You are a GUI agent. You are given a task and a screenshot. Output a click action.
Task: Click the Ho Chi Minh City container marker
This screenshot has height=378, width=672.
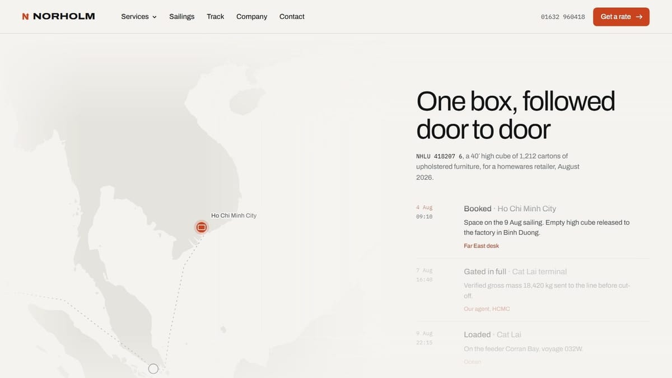coord(202,227)
